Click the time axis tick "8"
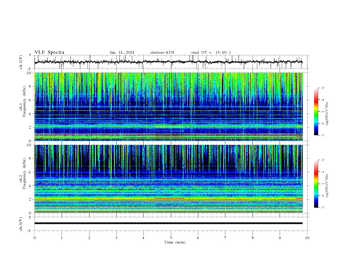Screen dimensions: 346x267 tap(253, 238)
